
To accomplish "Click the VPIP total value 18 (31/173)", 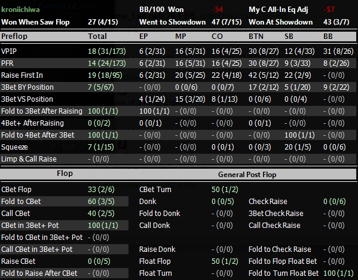I will tap(106, 51).
